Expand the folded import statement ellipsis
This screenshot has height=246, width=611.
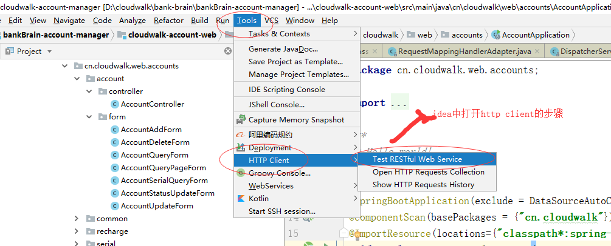tap(399, 104)
